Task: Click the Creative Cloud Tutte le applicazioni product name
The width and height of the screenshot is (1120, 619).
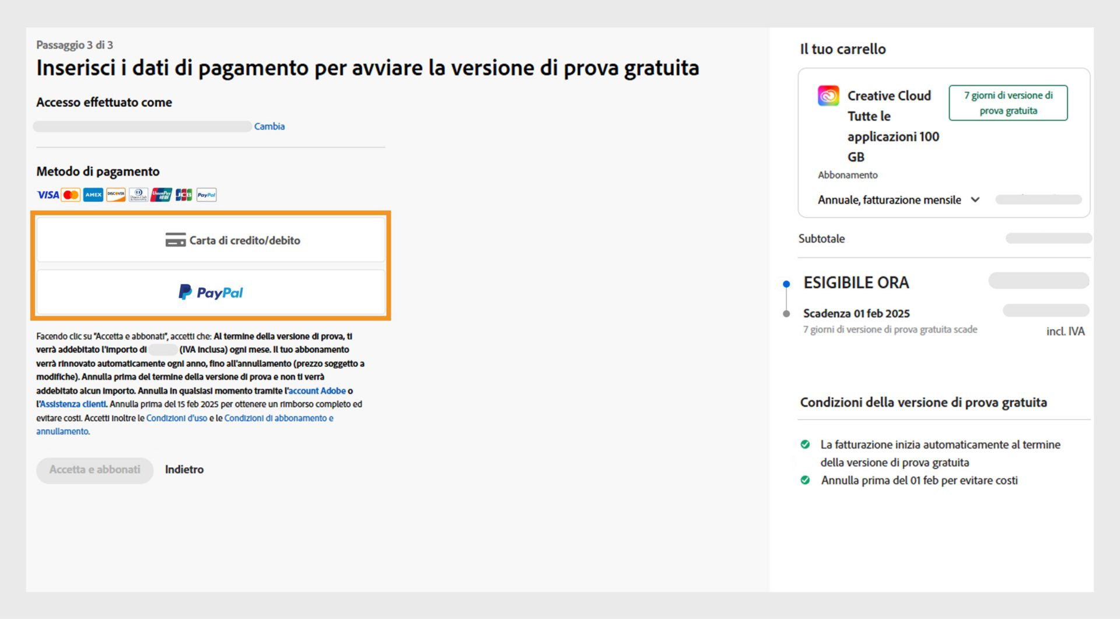Action: [893, 126]
